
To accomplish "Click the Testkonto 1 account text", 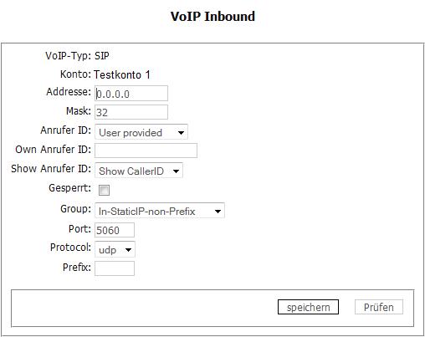I will [122, 74].
